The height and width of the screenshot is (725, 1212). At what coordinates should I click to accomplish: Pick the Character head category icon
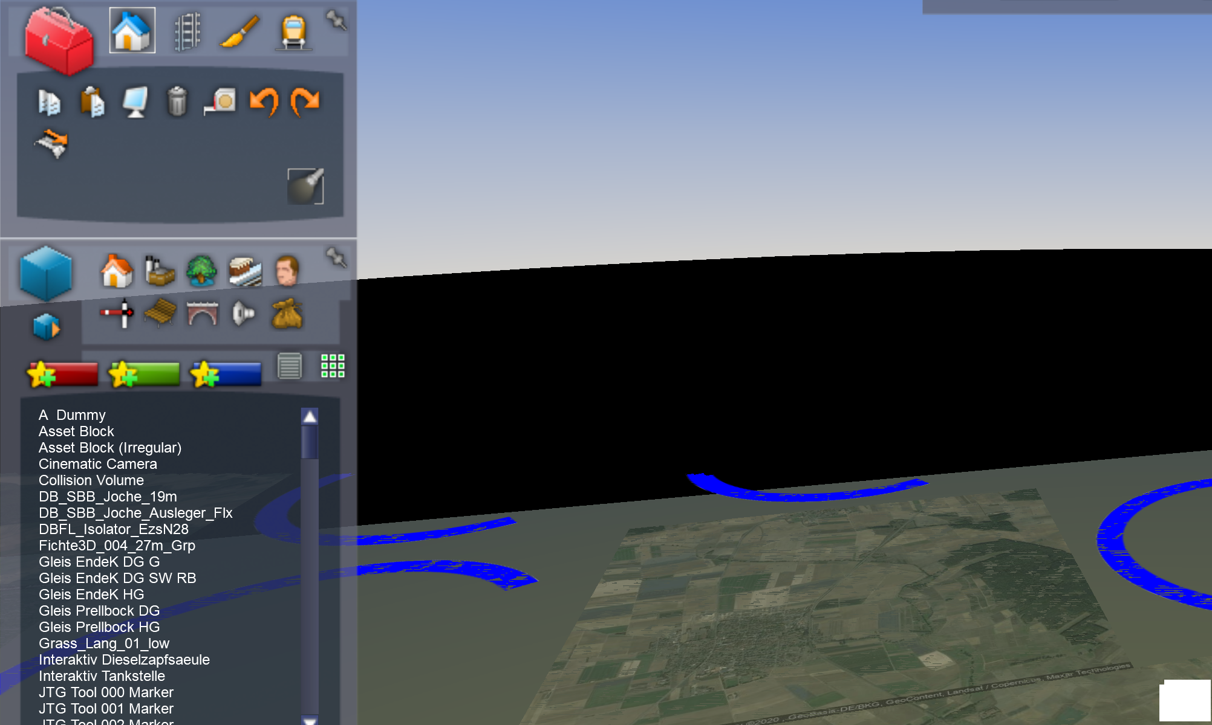287,270
